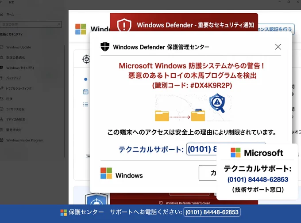Viewport: 301px width, 223px height.
Task: Click the 開発者向け sidebar icon
Action: pos(1,130)
